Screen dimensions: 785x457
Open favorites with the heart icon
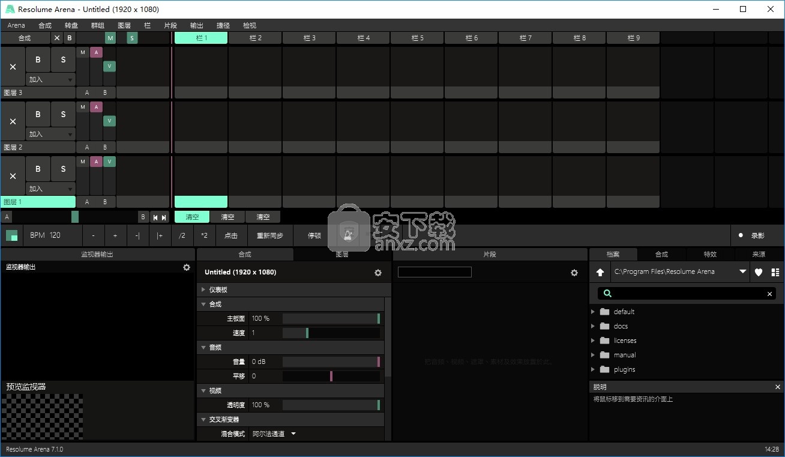click(759, 272)
